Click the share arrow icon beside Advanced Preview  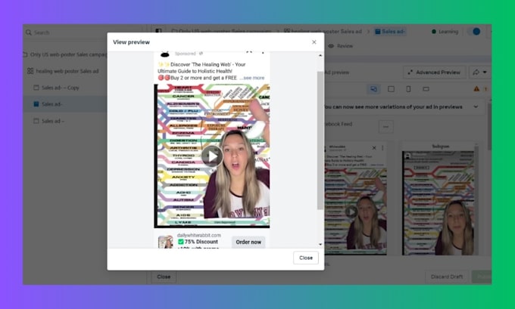[x=476, y=73]
